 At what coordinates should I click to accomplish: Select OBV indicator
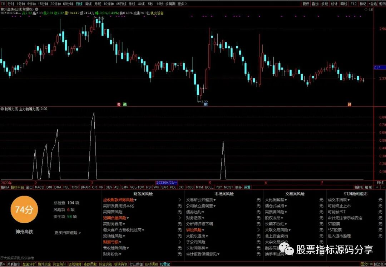(x=109, y=188)
